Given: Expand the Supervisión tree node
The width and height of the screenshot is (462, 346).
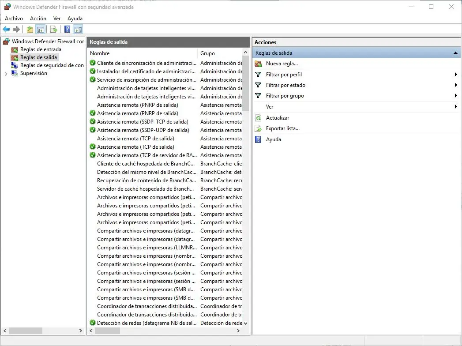Looking at the screenshot, I should point(6,74).
